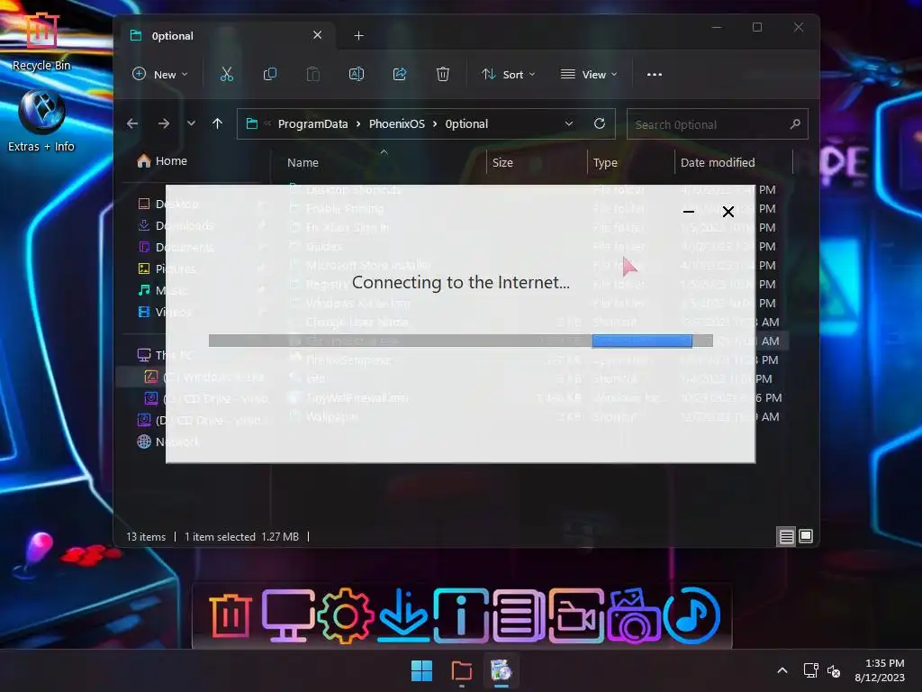Expand the chevron after PhoenixOS in the breadcrumb

click(435, 124)
